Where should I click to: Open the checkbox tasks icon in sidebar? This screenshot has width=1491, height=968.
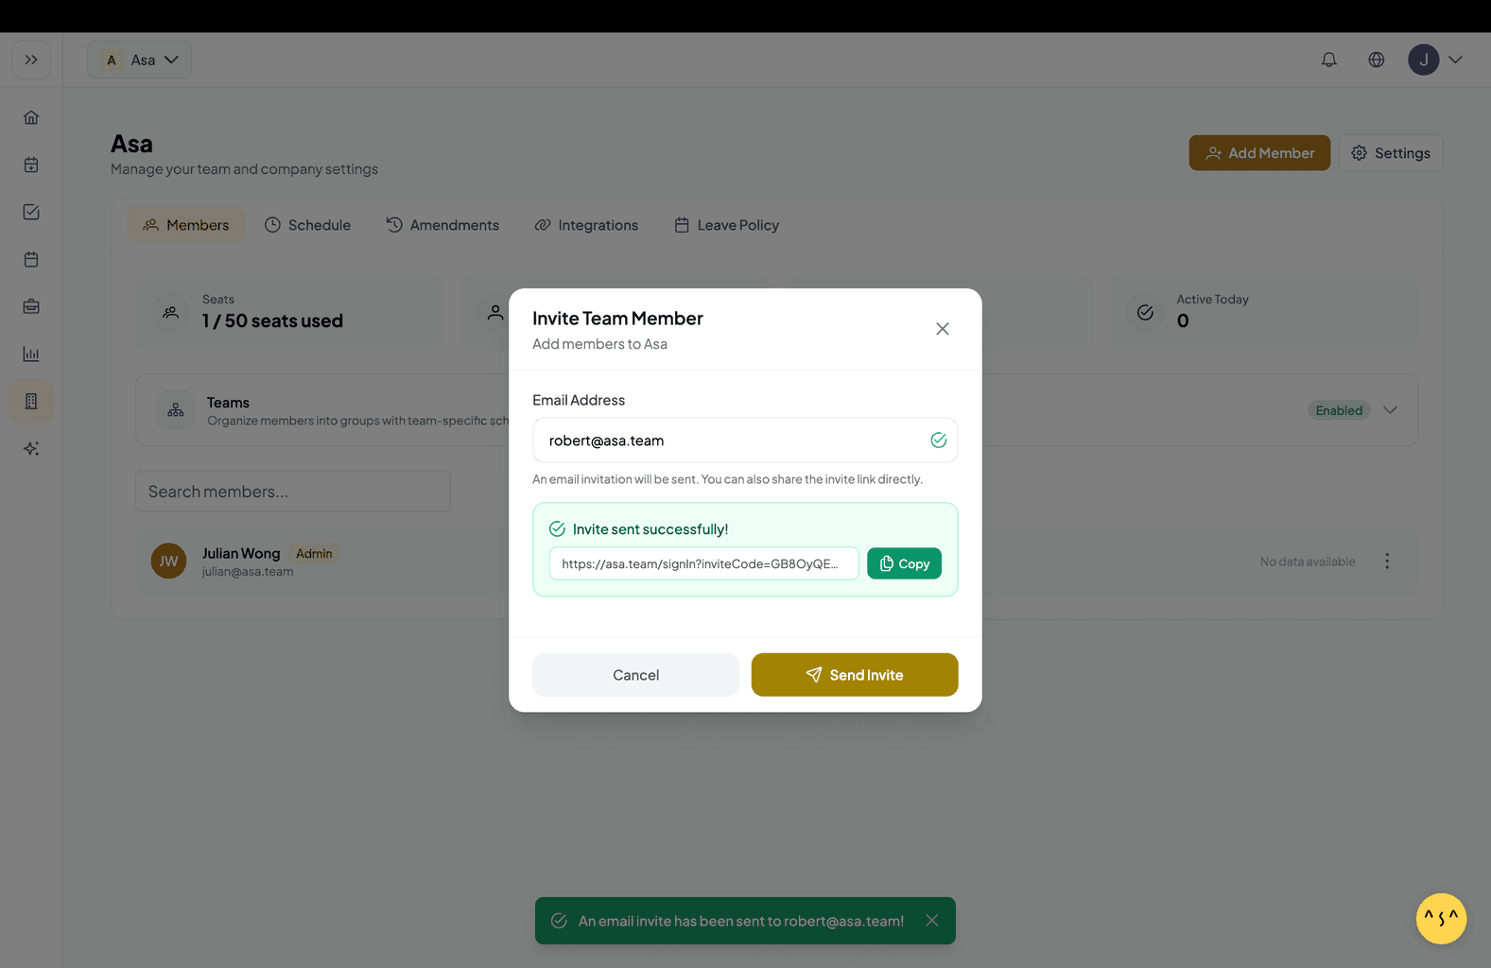pos(31,213)
